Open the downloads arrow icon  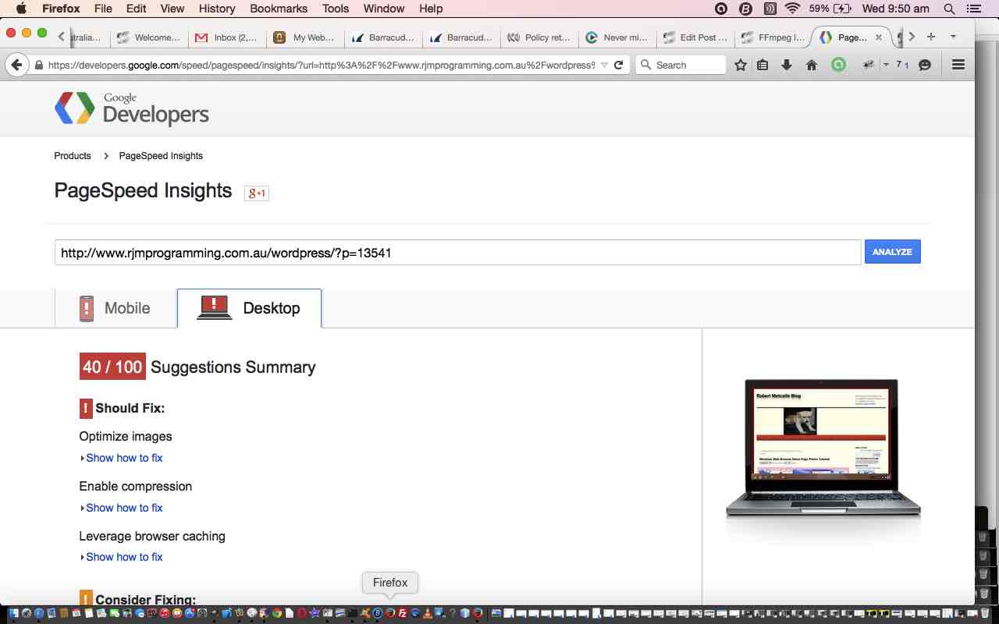click(x=787, y=66)
